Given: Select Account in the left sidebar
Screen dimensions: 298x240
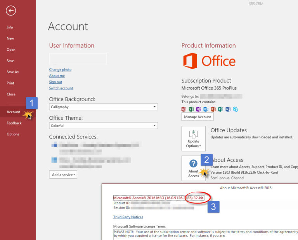Looking at the screenshot, I should [13, 112].
